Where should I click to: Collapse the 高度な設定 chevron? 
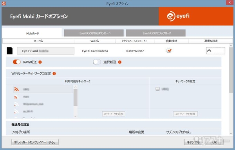[x=215, y=51]
